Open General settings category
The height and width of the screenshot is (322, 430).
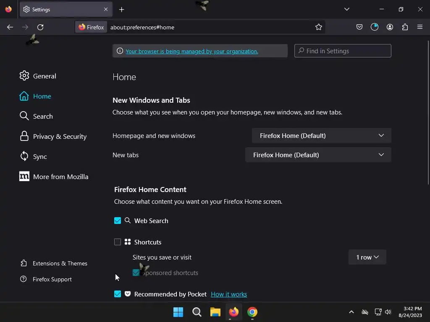click(x=38, y=76)
